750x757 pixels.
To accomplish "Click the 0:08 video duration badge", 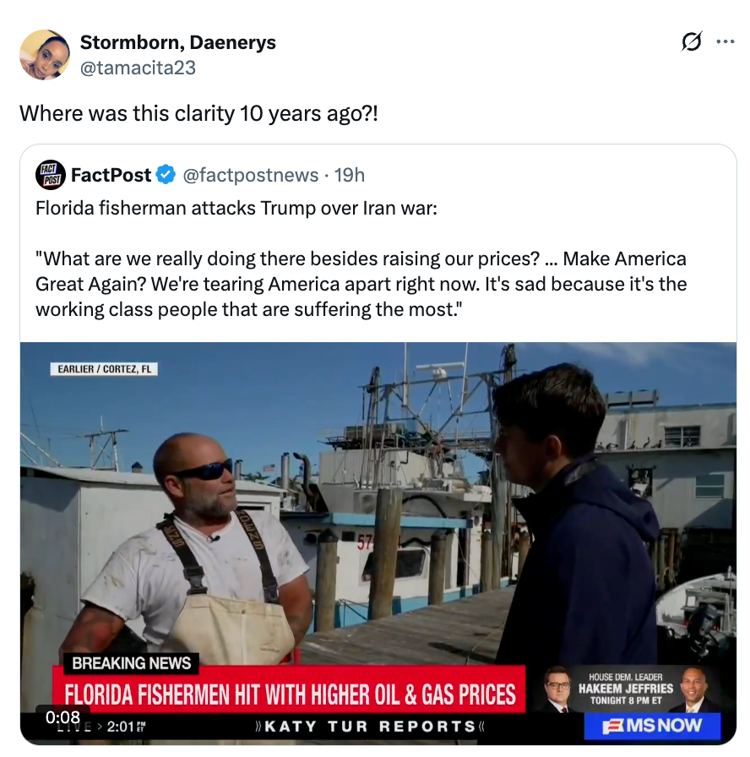I will [63, 717].
